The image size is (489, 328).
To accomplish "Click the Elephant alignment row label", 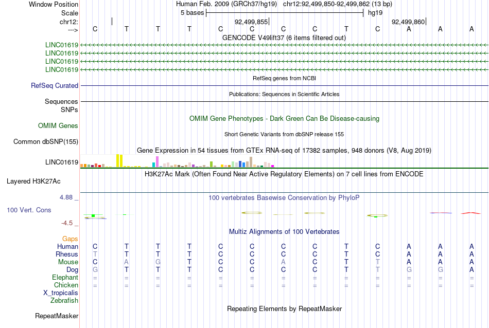I will tap(65, 278).
